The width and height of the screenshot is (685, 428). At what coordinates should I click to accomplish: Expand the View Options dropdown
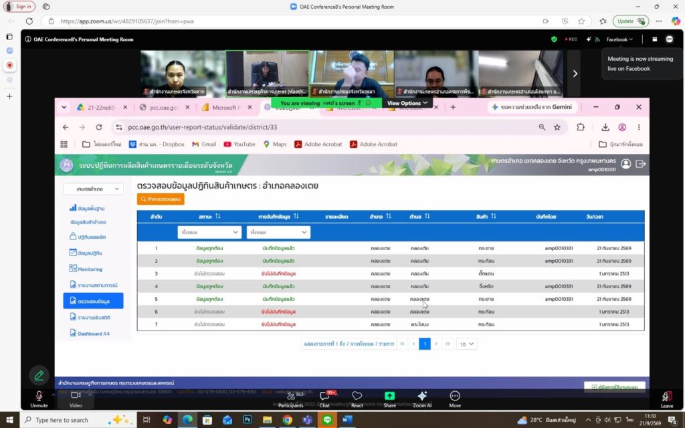[x=407, y=103]
